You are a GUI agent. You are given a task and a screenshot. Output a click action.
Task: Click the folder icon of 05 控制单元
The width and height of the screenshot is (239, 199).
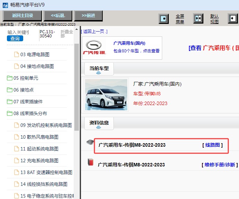[x=10, y=78]
